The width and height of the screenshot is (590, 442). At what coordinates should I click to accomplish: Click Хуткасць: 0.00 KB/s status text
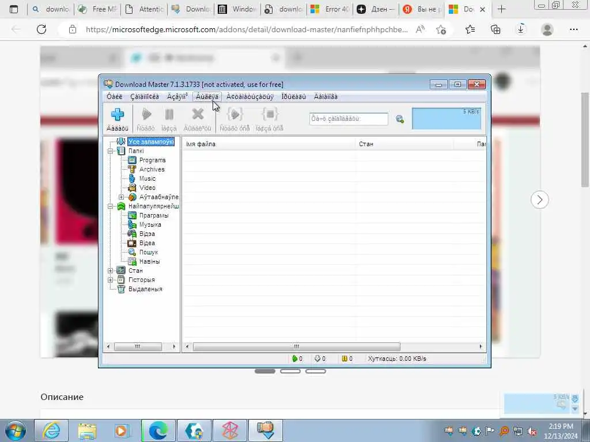tap(397, 359)
